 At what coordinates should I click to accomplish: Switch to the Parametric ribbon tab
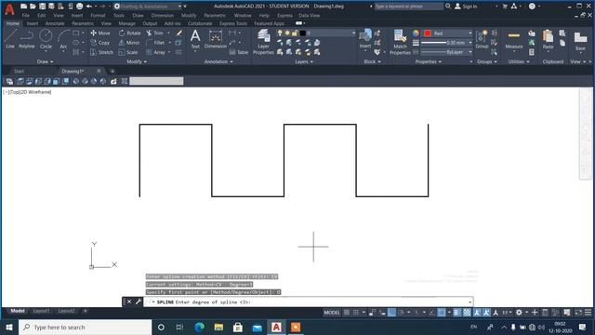[x=83, y=23]
